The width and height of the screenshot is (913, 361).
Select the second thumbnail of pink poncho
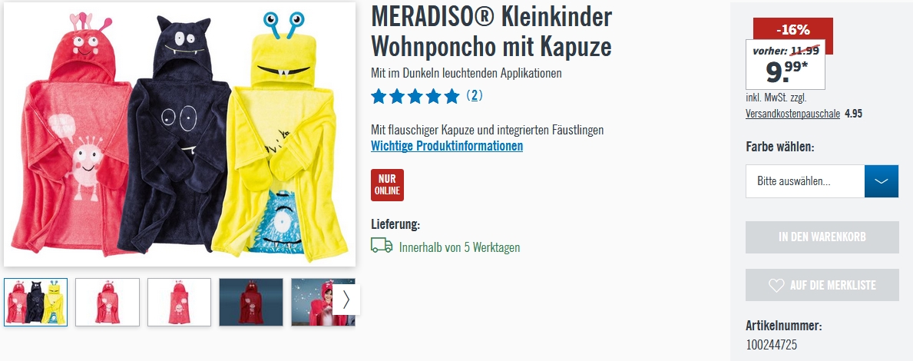pos(108,302)
